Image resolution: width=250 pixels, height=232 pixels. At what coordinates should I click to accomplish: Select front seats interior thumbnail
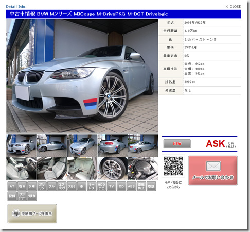52,169
